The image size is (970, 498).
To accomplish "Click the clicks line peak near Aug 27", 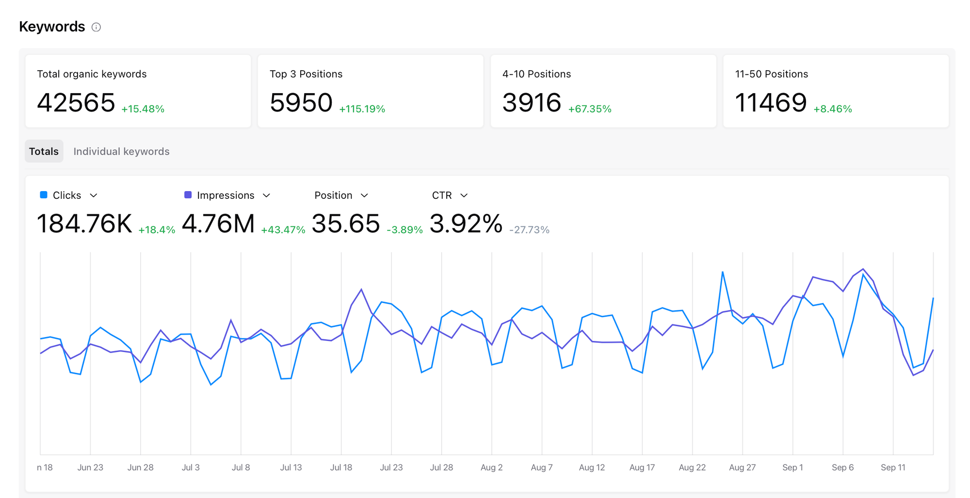I will (723, 272).
